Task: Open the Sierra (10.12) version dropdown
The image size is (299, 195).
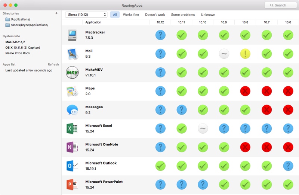Action: click(86, 15)
